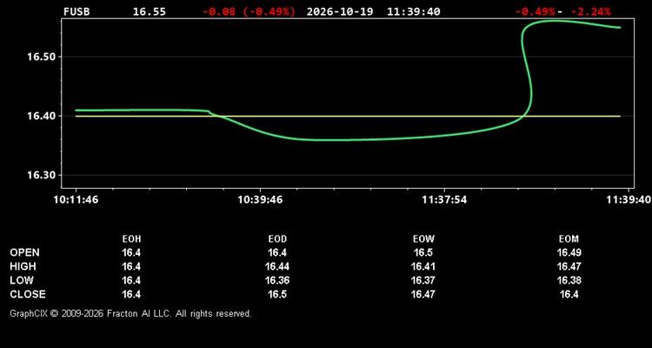The width and height of the screenshot is (652, 348).
Task: Click the EOM low value 16.38
Action: 569,280
